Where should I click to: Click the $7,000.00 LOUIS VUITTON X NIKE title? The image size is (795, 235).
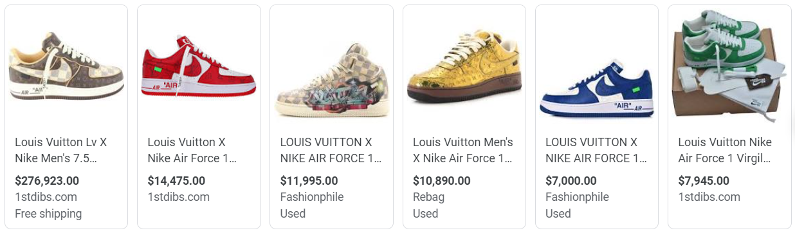[596, 150]
